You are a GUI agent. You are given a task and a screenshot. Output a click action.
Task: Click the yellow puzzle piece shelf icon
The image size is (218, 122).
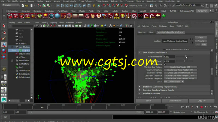pyautogui.click(x=158, y=16)
